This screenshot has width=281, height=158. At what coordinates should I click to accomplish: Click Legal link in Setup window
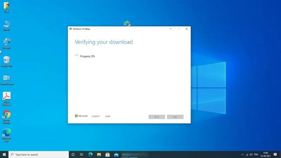(x=108, y=116)
